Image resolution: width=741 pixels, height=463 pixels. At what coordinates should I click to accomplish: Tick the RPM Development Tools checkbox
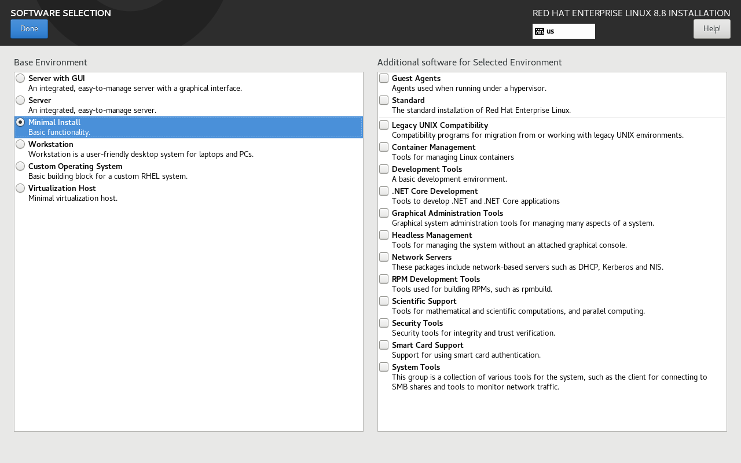384,279
